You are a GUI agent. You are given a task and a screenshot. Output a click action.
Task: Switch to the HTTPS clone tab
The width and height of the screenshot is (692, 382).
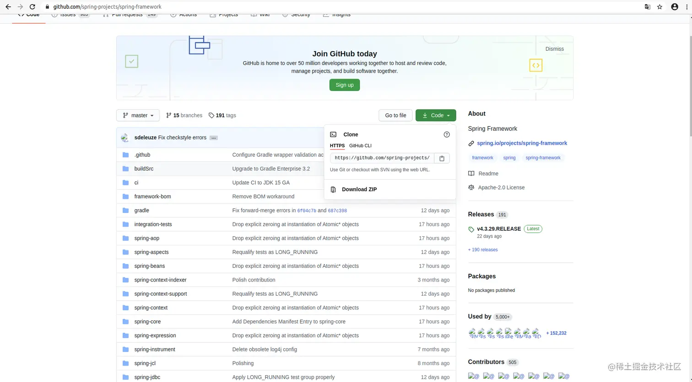tap(337, 146)
